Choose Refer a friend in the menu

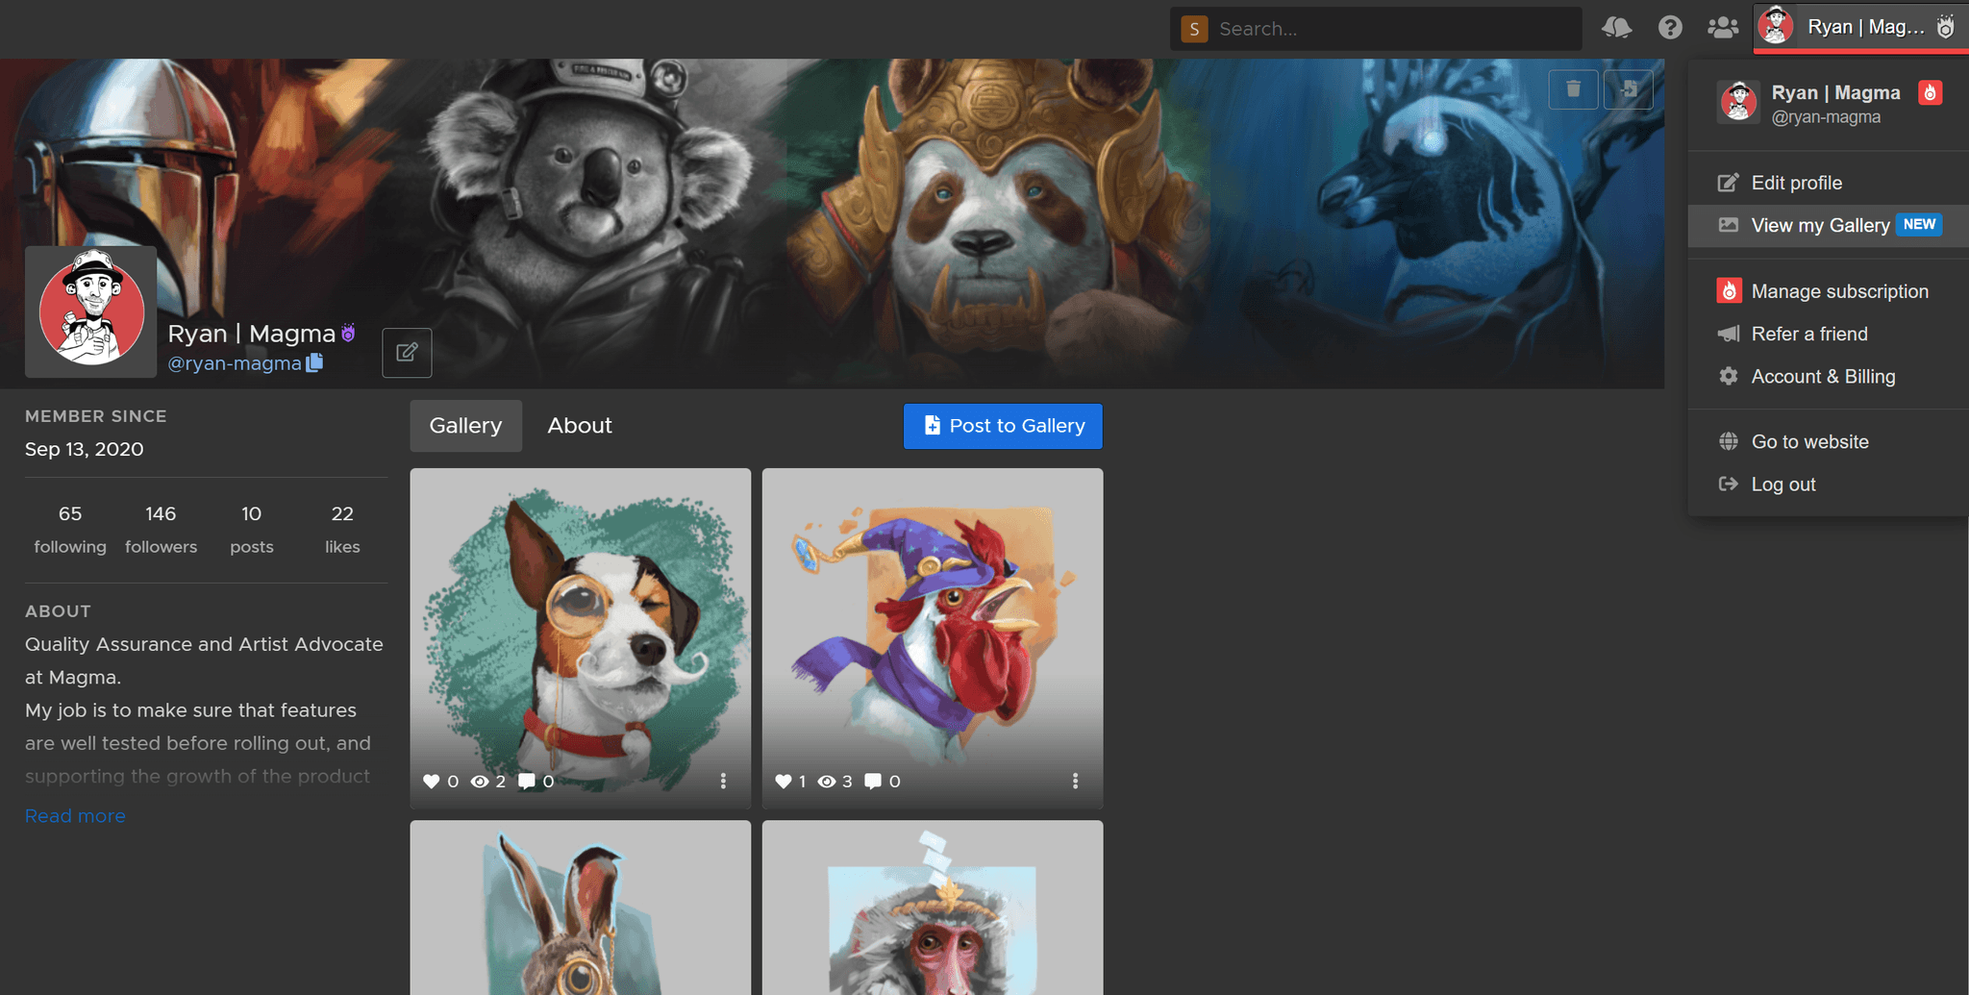[1809, 334]
